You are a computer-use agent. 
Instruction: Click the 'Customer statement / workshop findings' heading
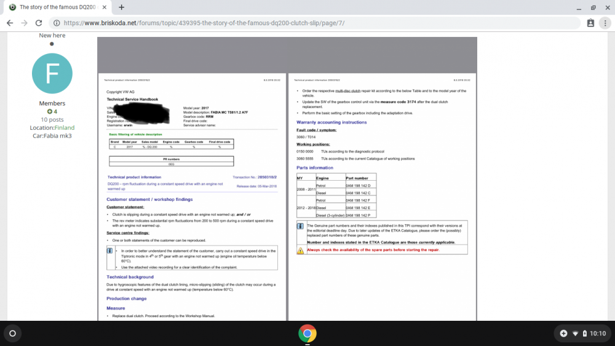(x=149, y=200)
